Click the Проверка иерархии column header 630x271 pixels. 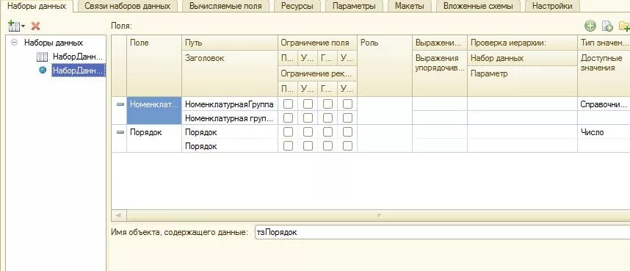(522, 43)
